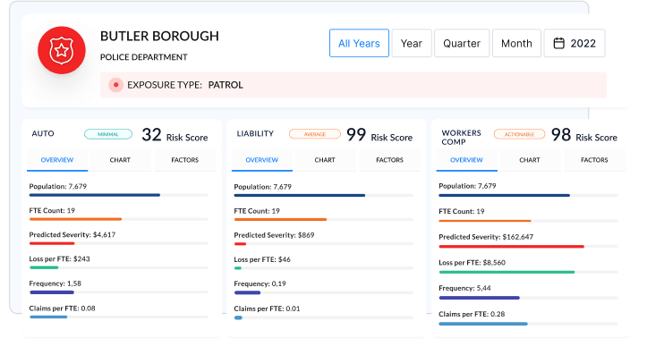
Task: Click Predicted Severity: $869 text
Action: (x=274, y=235)
